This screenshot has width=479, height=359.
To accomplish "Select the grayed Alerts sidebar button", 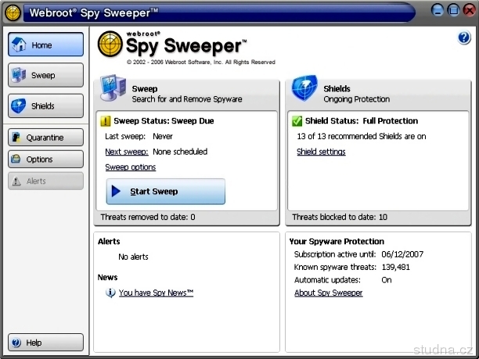I will point(46,181).
